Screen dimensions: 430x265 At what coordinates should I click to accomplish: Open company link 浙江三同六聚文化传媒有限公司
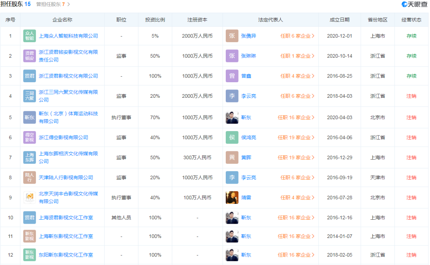[x=68, y=96]
